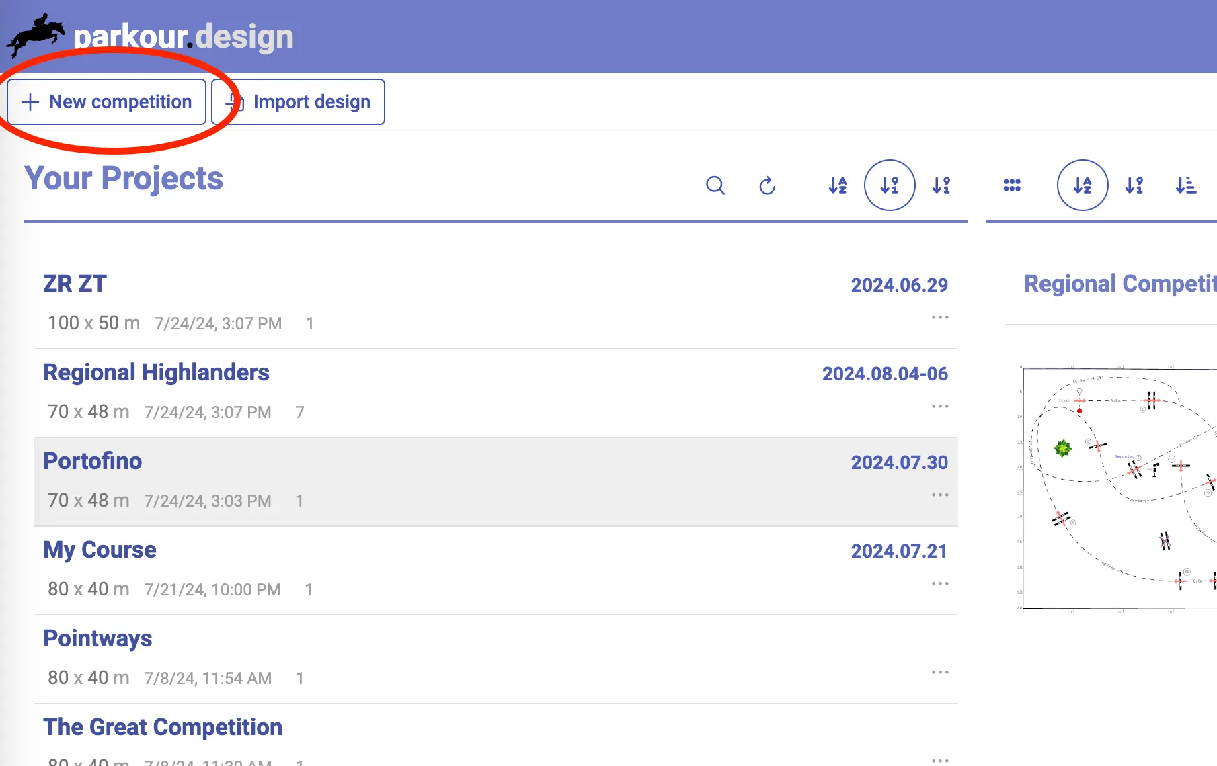Open The Great Competition project
Screen dimensions: 1217x766
(x=163, y=726)
